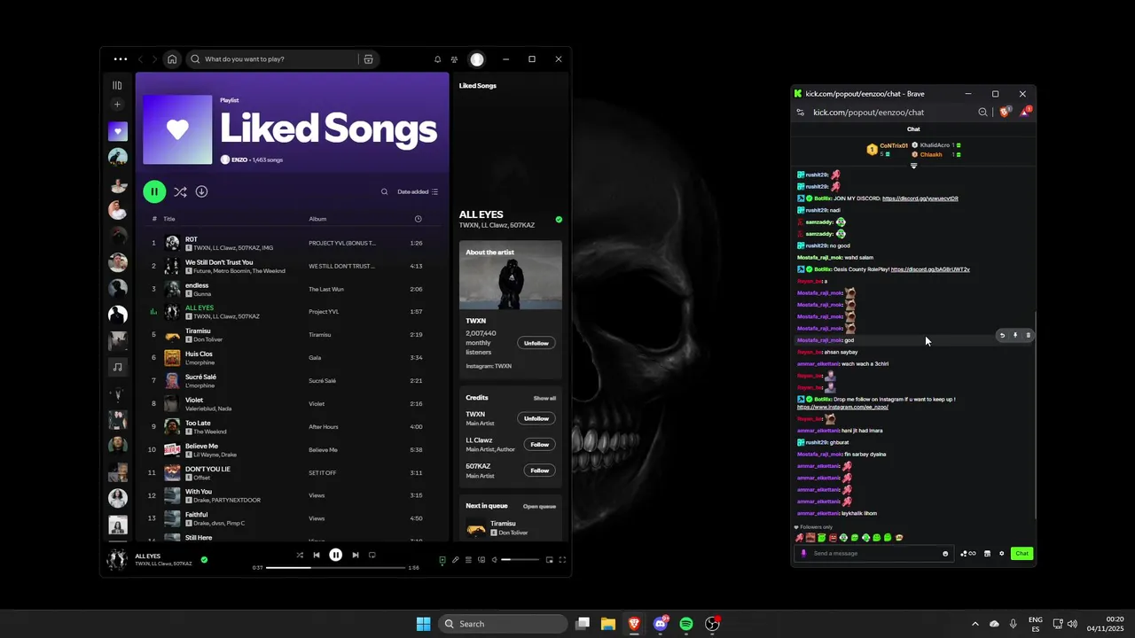Open Discord link in BotRix message
Image resolution: width=1135 pixels, height=638 pixels.
920,198
